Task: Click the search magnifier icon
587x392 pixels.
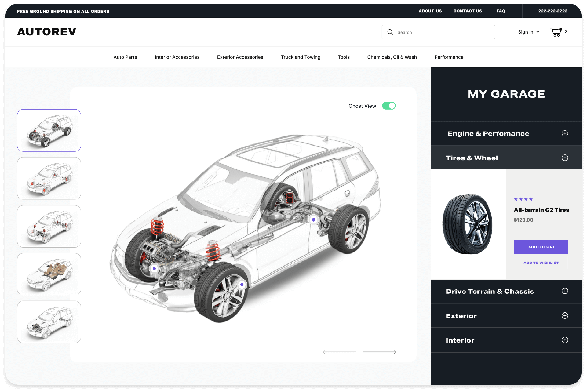Action: (390, 32)
